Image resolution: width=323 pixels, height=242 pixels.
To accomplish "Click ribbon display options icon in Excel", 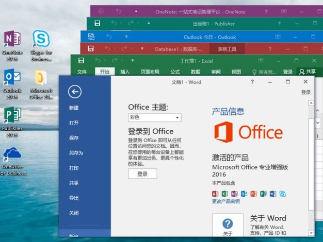I will coord(261,60).
